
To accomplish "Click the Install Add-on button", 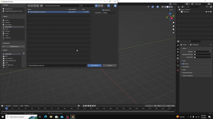I will coord(95,65).
